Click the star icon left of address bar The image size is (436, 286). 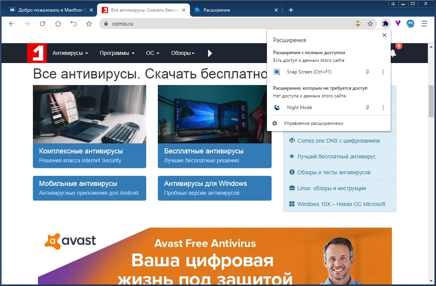coord(89,24)
